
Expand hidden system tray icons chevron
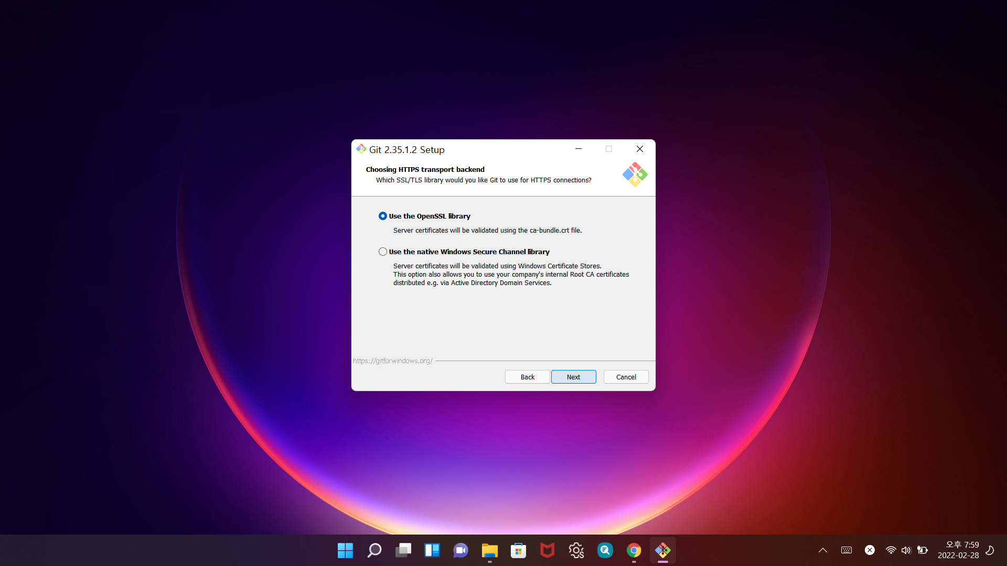[822, 550]
